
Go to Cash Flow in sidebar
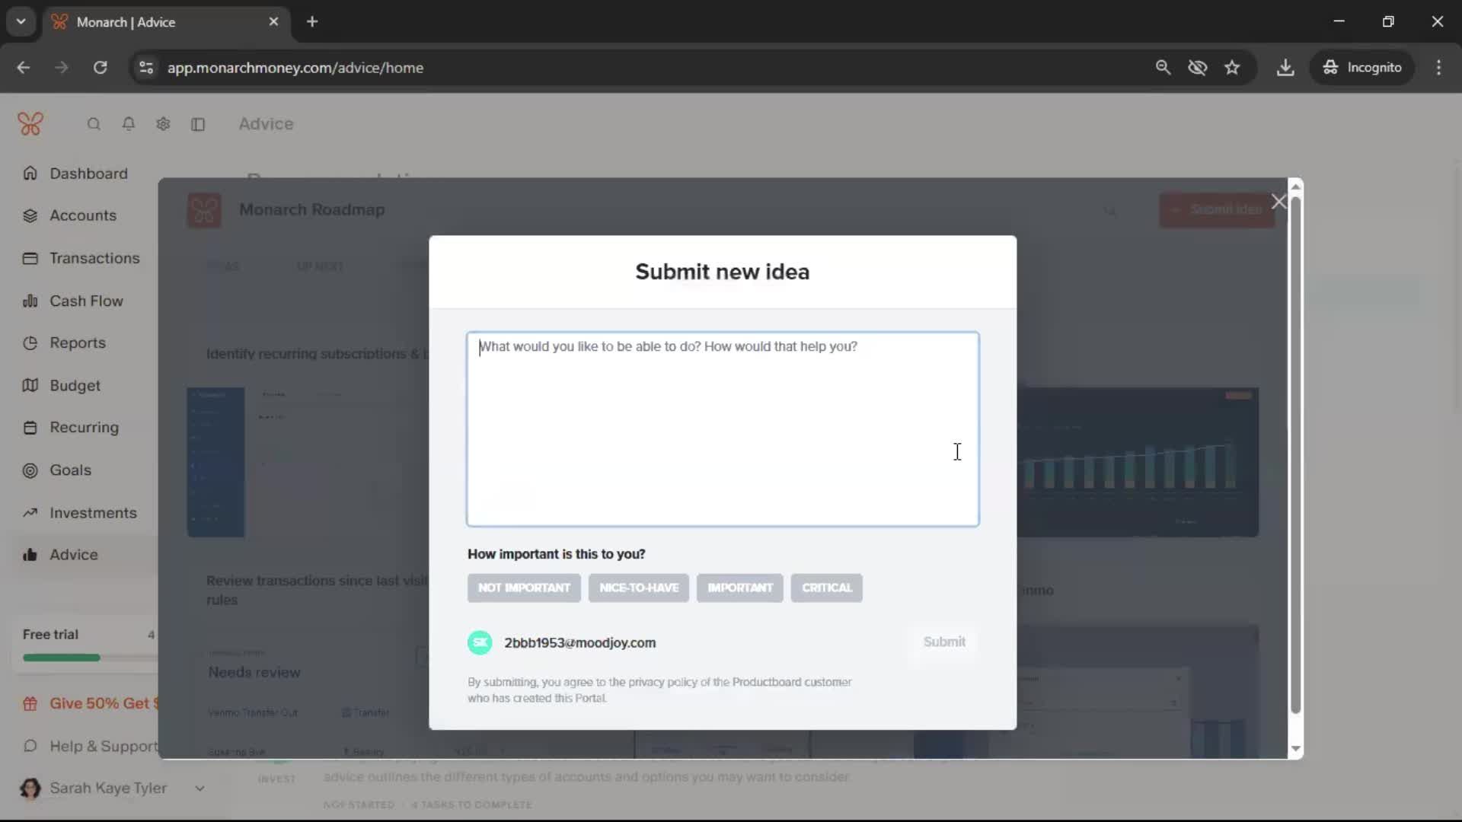pyautogui.click(x=86, y=301)
